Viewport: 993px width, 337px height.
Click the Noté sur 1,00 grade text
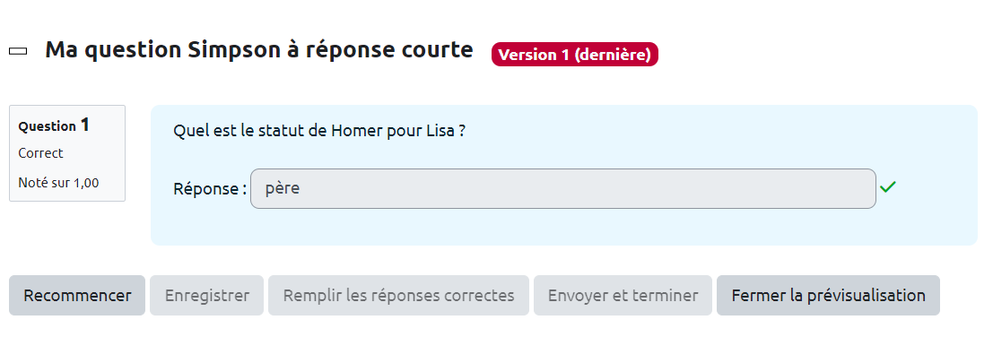[58, 183]
